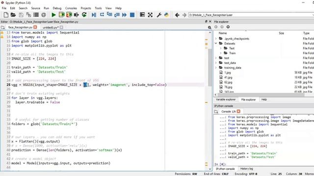Select the 76.jpg file
The image size is (314, 176).
pos(228,87)
